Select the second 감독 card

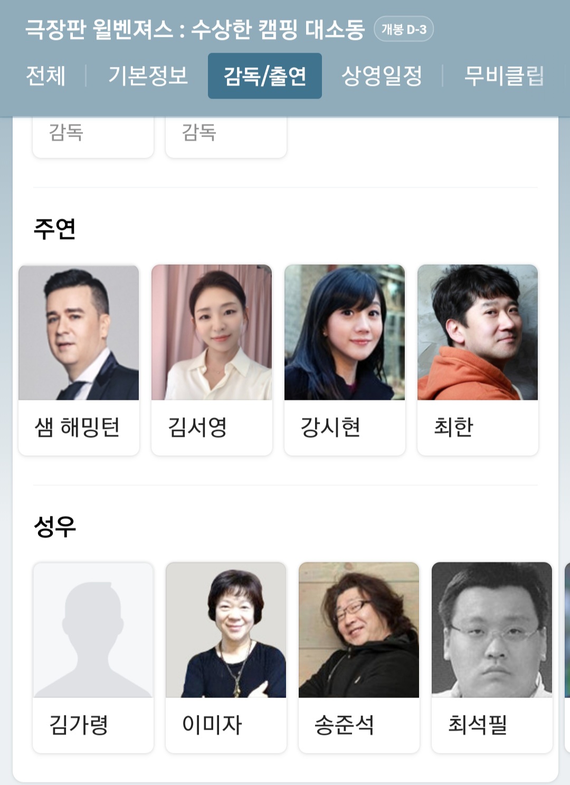coord(226,136)
